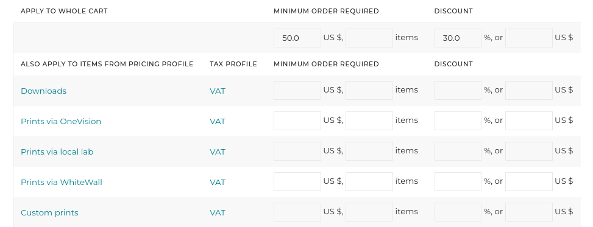The height and width of the screenshot is (227, 593).
Task: Click whole cart minimum order field showing 50.0
Action: [x=297, y=38]
